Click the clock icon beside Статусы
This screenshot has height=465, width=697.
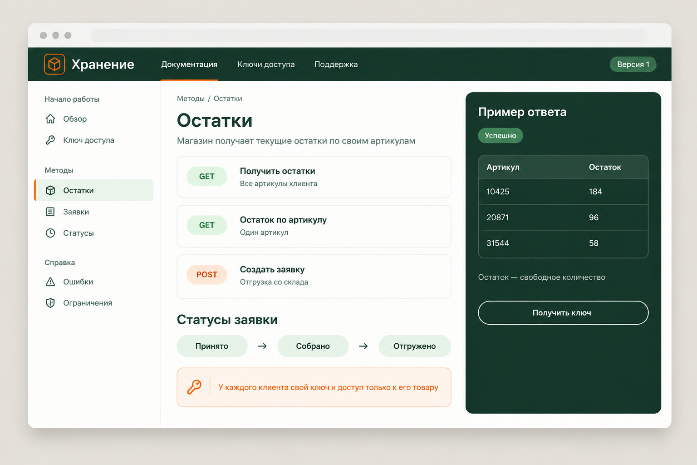(50, 233)
